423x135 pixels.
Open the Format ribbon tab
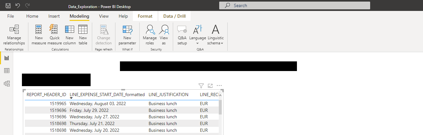[145, 16]
